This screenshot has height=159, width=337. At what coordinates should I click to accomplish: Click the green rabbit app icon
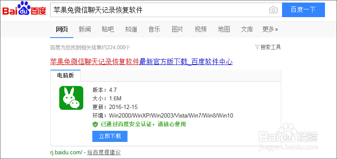click(71, 98)
